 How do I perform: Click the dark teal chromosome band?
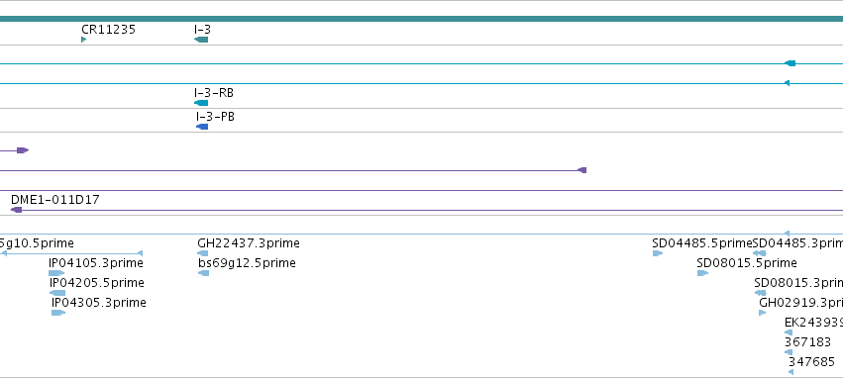click(x=422, y=19)
